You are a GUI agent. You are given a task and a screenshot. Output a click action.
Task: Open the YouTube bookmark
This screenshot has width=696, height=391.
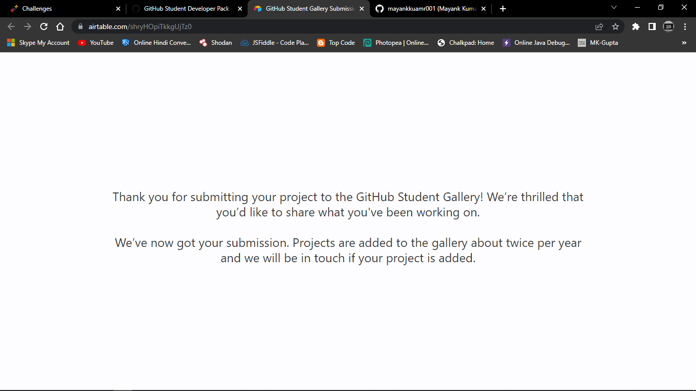[x=96, y=43]
